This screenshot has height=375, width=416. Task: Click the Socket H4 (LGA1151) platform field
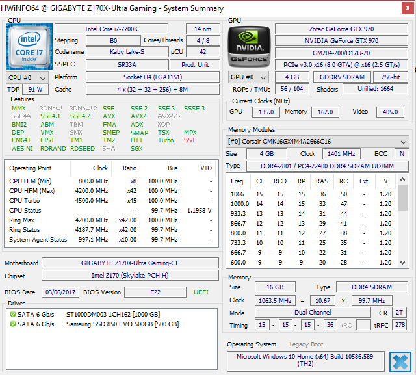coord(153,77)
